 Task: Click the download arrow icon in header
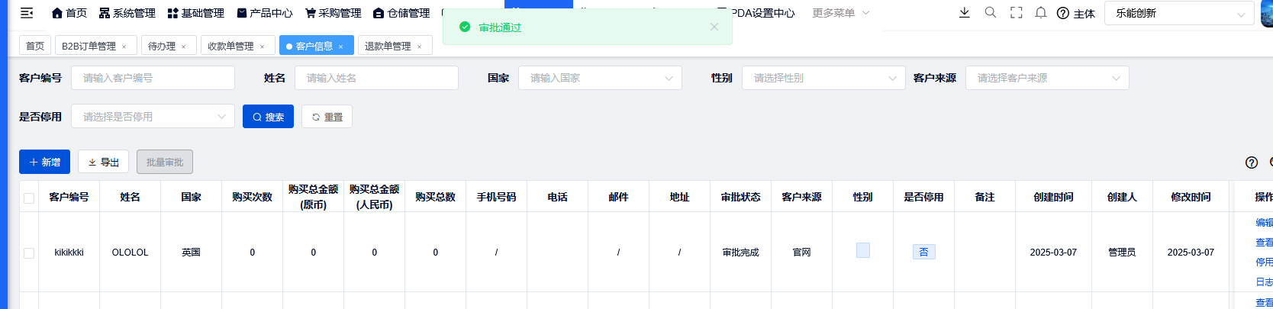pos(965,13)
